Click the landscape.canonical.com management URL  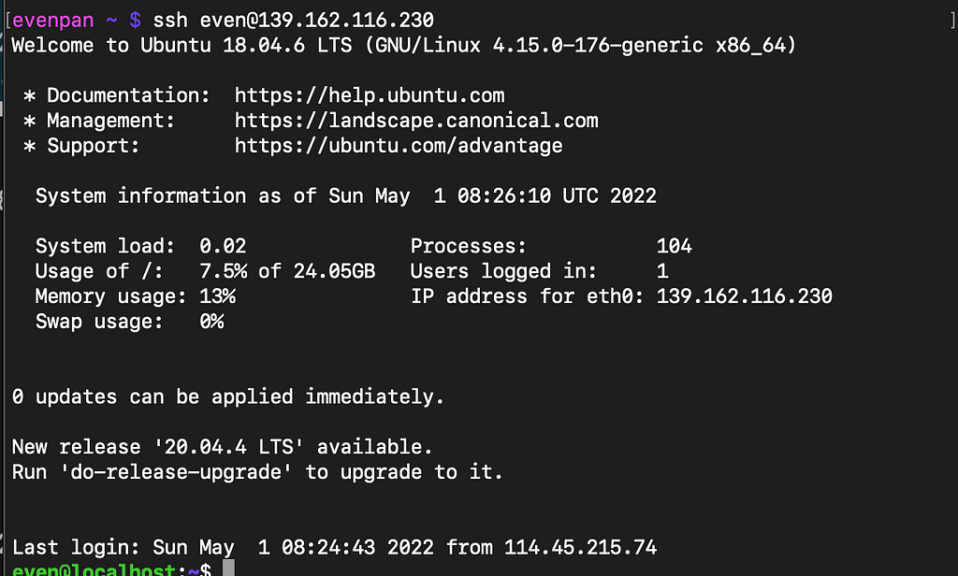tap(416, 121)
